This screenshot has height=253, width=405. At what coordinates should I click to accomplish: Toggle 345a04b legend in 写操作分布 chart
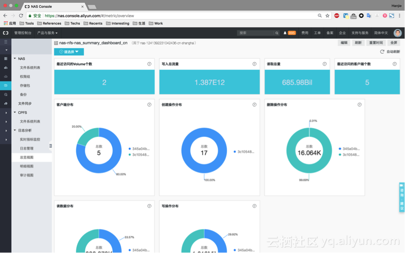click(244, 250)
